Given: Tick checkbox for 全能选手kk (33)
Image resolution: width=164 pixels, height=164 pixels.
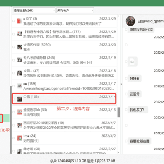Looking at the screenshot, I should pyautogui.click(x=14, y=112).
